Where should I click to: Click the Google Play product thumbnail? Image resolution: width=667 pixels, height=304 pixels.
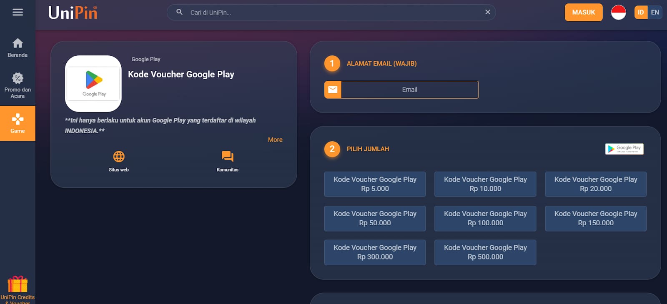93,84
